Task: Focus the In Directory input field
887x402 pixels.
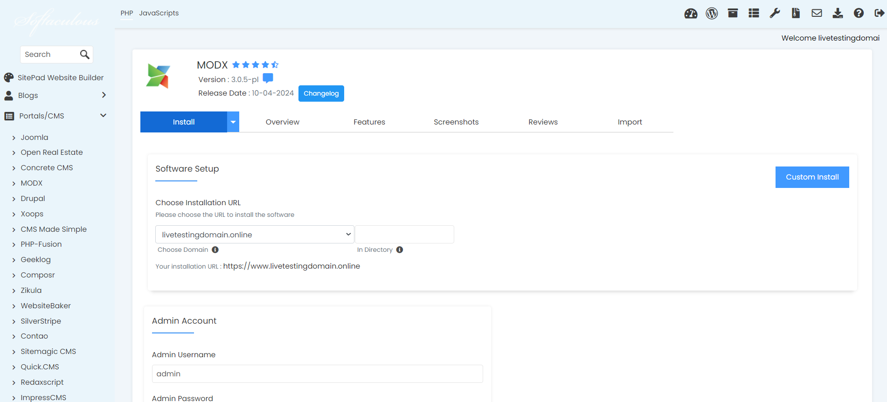Action: point(404,235)
